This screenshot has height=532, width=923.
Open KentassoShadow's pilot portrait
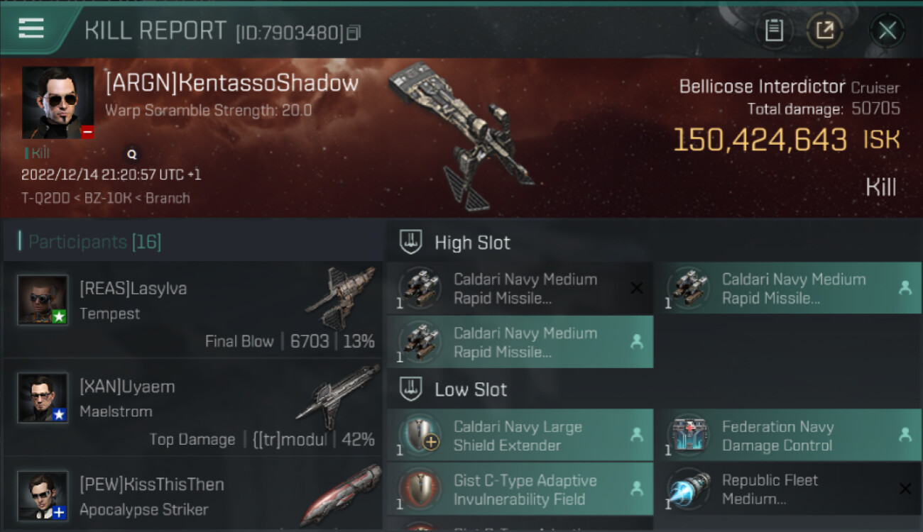(58, 103)
